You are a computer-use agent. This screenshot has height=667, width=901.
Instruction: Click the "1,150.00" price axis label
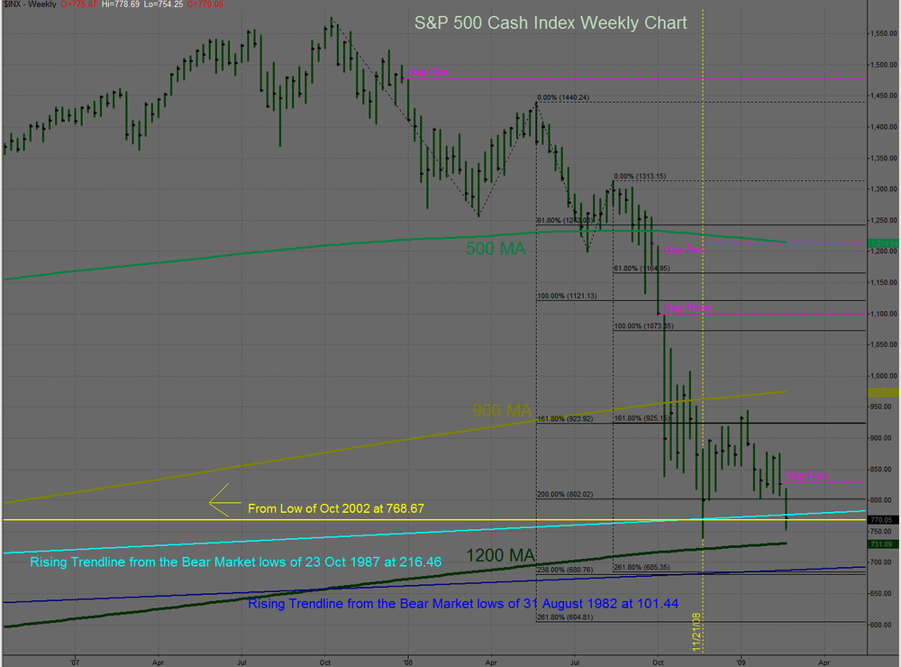(884, 282)
